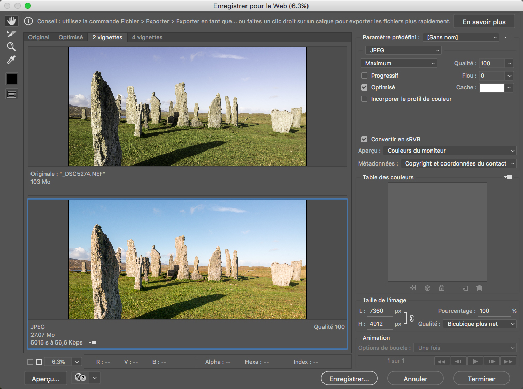The height and width of the screenshot is (389, 523).
Task: Open Bicubique plus net quality dropdown
Action: (x=480, y=324)
